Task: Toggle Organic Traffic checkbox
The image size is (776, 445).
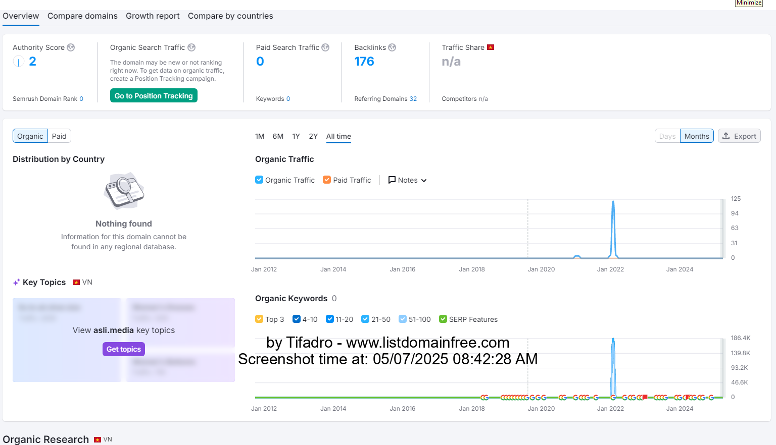Action: 259,180
